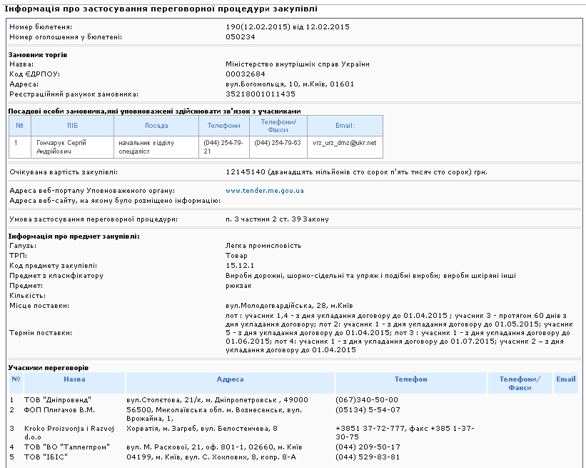Click the Посада column header
This screenshot has width=586, height=468.
point(156,125)
